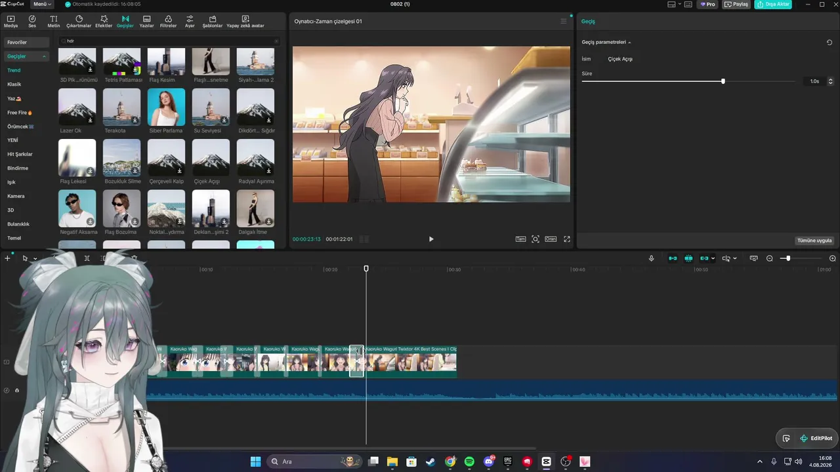Image resolution: width=840 pixels, height=472 pixels.
Task: Click the Paylaş share button
Action: [736, 5]
